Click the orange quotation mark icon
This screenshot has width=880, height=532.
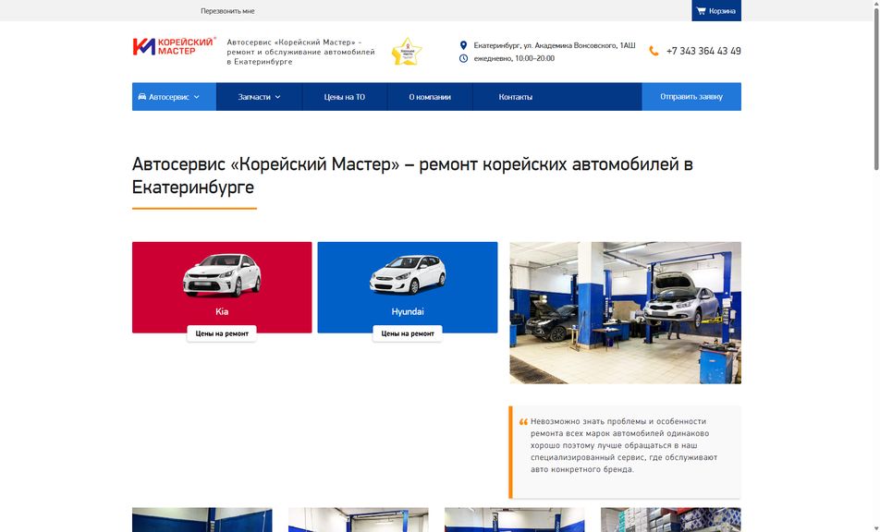point(523,421)
